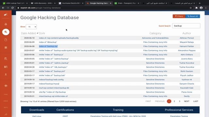This screenshot has width=209, height=117.
Task: Open the indexof:backup/mysql dork
Action: tap(49, 84)
